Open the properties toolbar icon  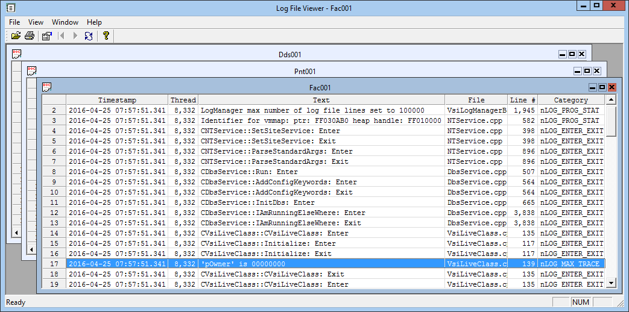(x=47, y=36)
